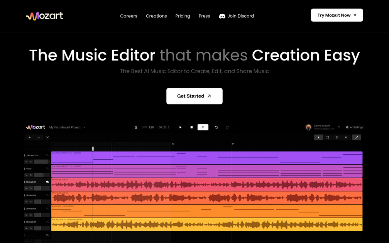Viewport: 389px width, 243px height.
Task: Navigate to the Creations page
Action: [x=156, y=16]
